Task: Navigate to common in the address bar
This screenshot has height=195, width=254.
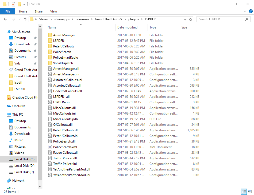Action: [x=82, y=19]
